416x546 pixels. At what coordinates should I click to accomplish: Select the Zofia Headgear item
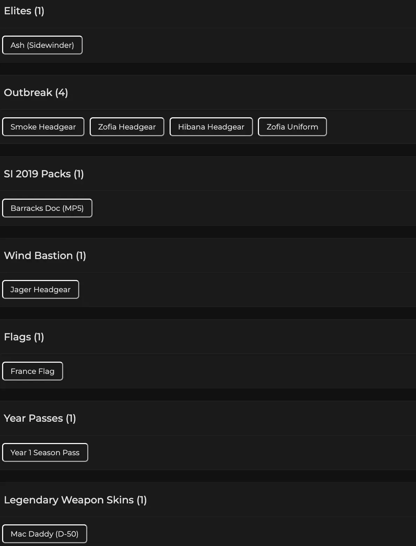click(x=127, y=127)
